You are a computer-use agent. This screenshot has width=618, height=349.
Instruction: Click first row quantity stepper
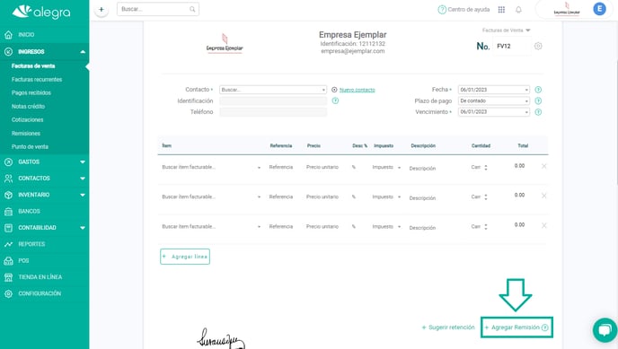click(x=486, y=168)
